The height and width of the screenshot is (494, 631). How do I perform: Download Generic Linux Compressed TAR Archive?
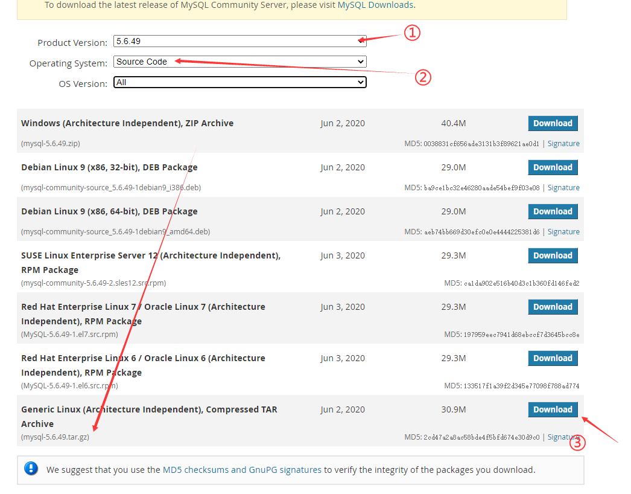pyautogui.click(x=553, y=409)
